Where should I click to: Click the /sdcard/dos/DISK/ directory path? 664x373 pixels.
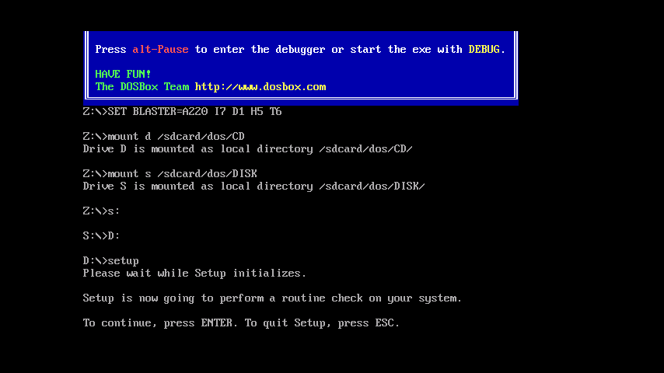click(x=372, y=186)
